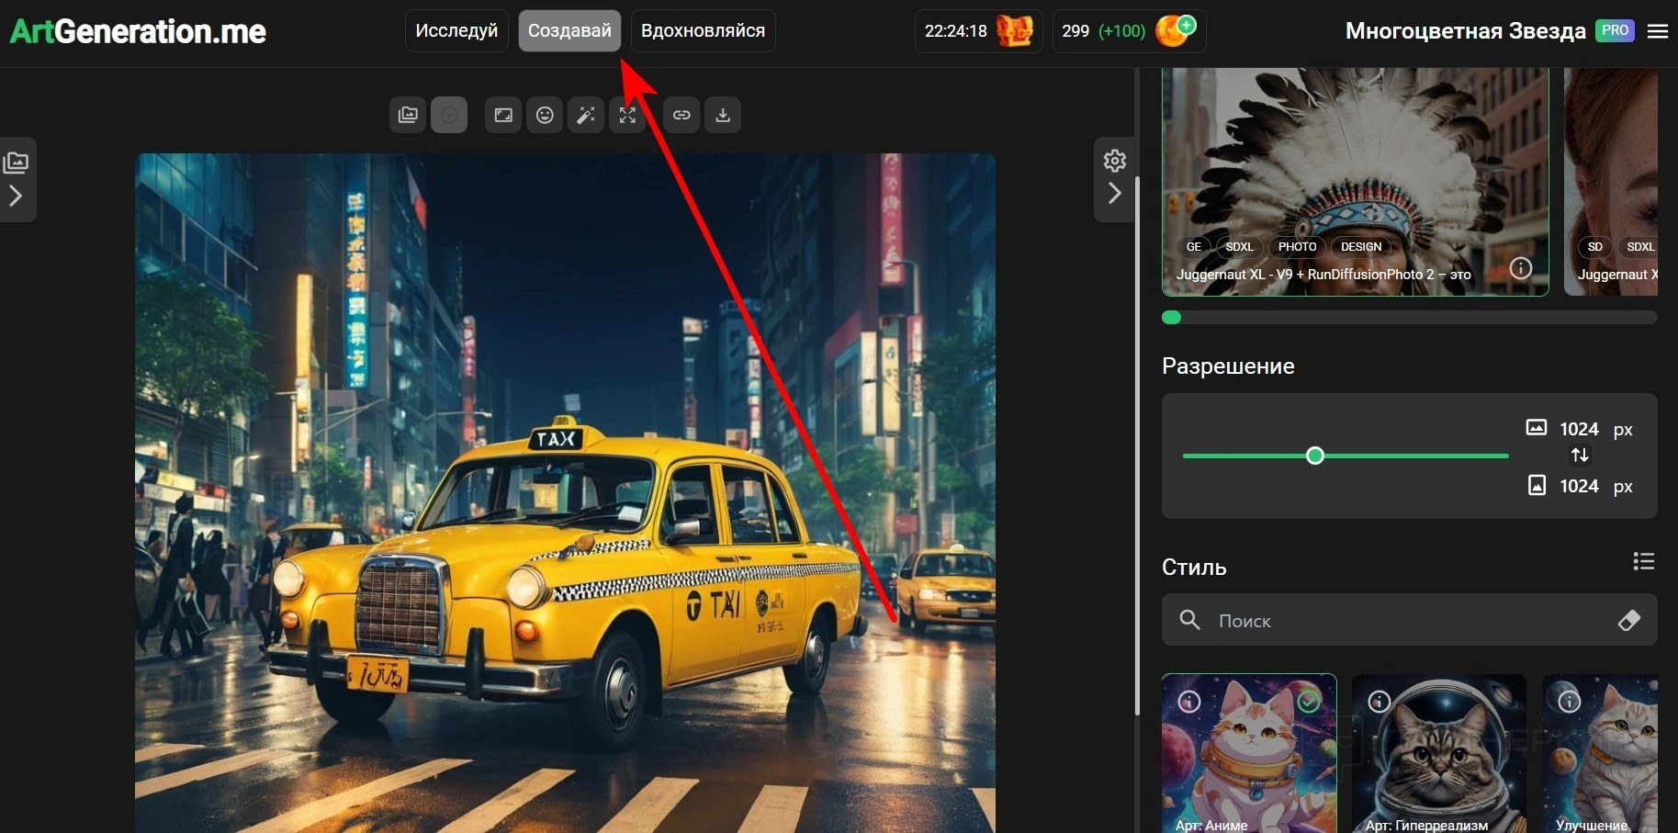Viewport: 1678px width, 833px height.
Task: Clear style search with eraser icon
Action: [1628, 620]
